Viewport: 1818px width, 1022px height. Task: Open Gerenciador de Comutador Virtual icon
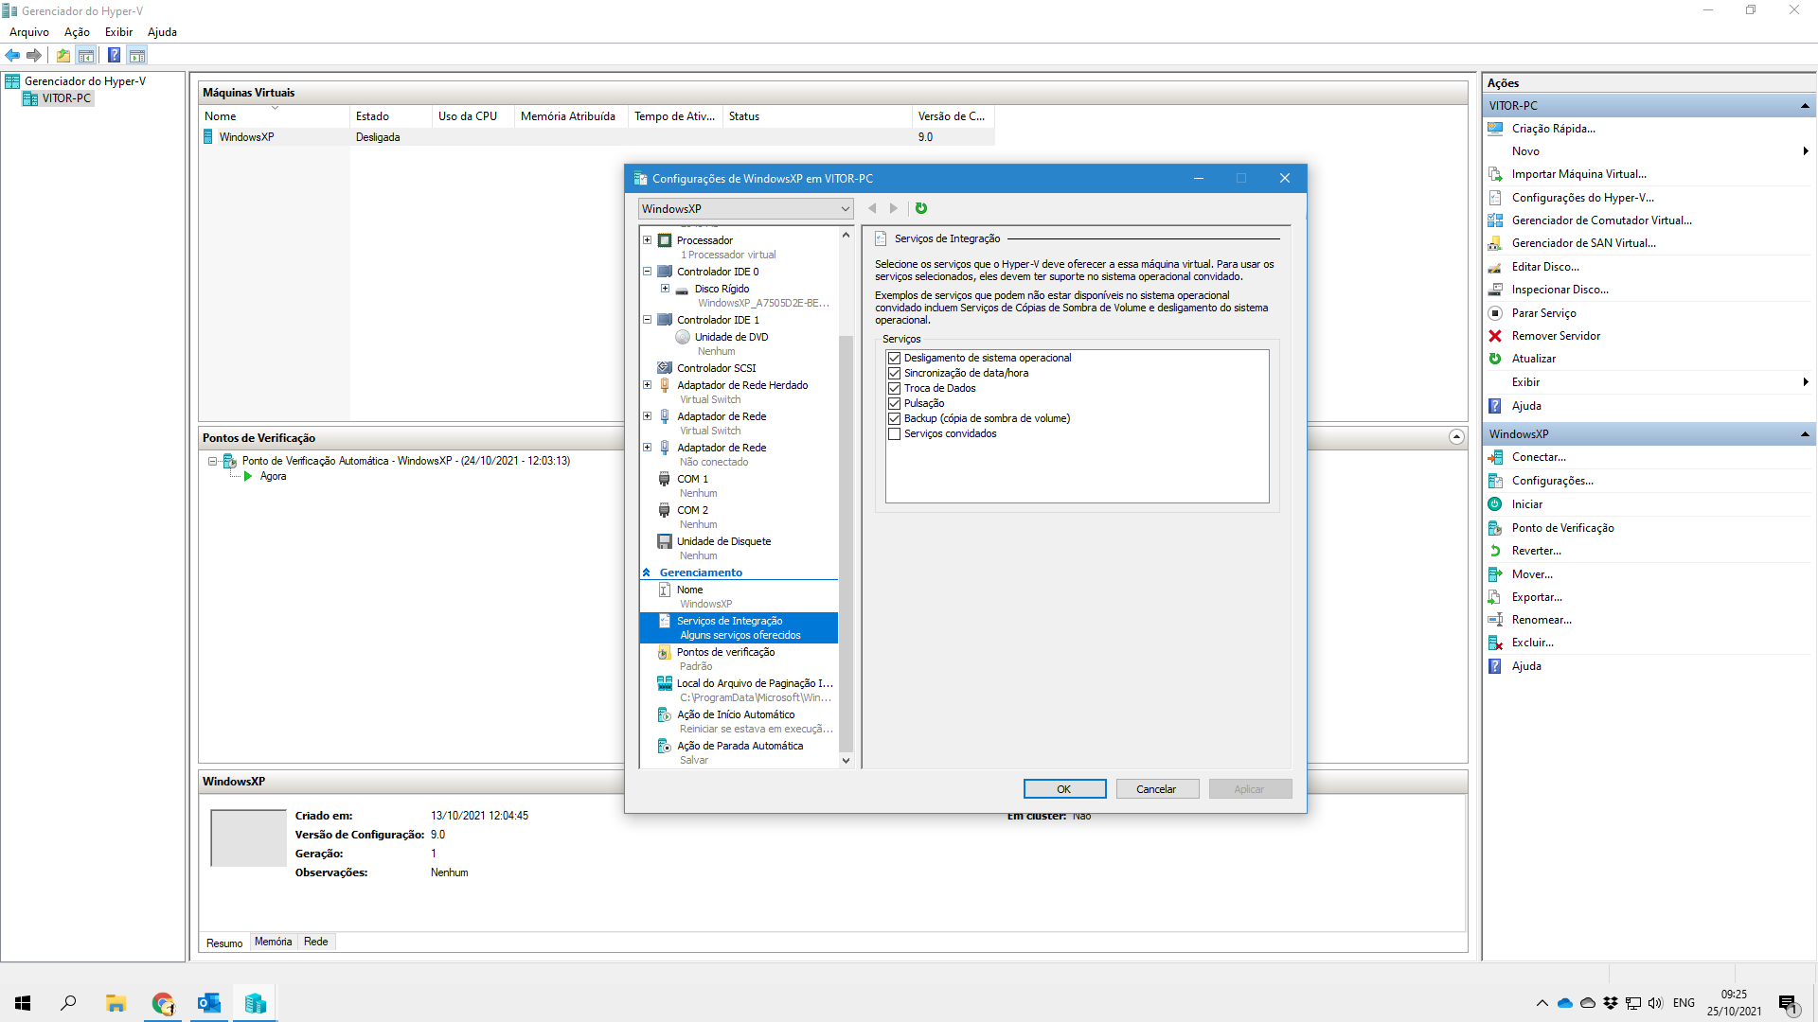click(x=1495, y=220)
